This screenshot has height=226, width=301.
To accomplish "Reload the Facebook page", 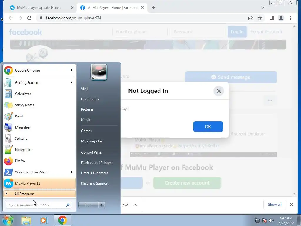I will coord(29,18).
